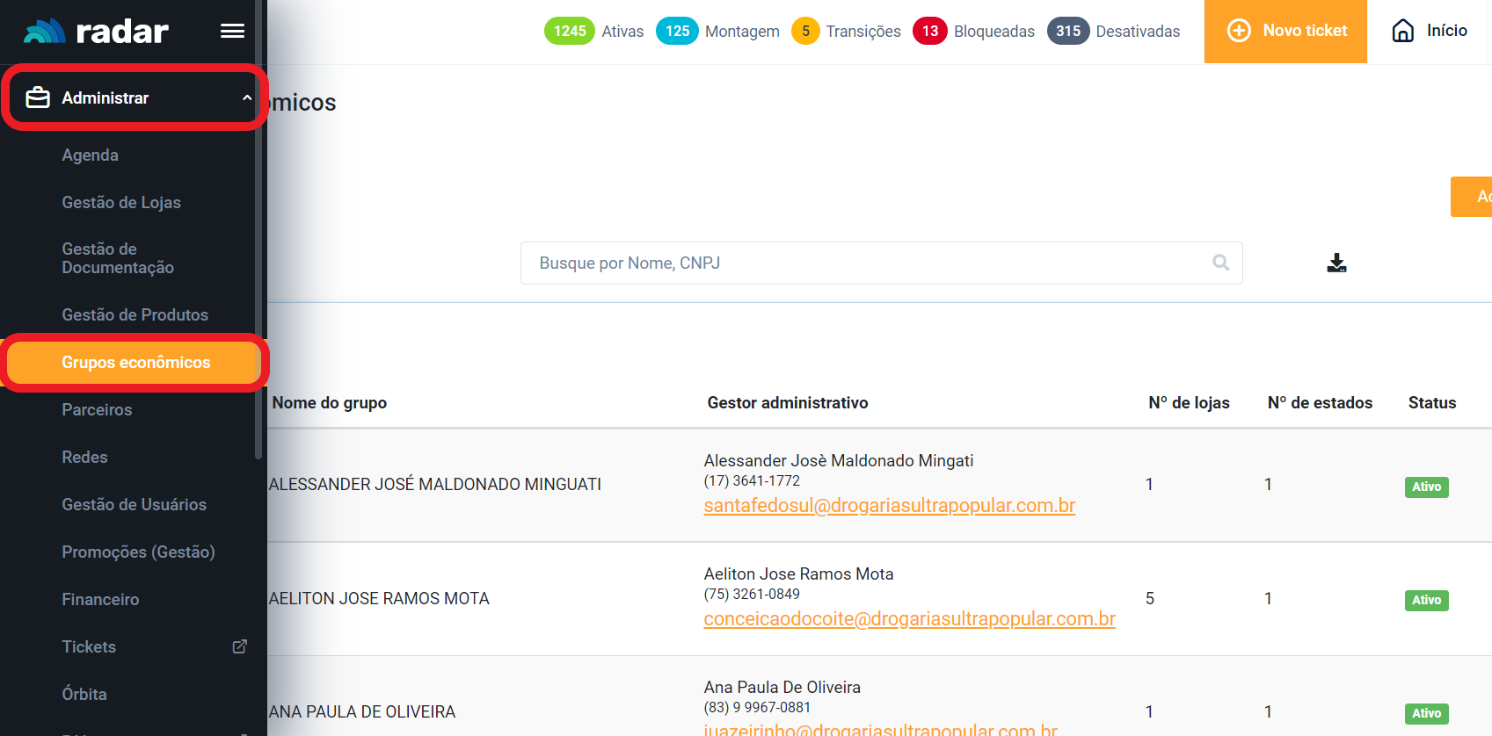
Task: Click the santafedosul email link
Action: pos(889,506)
